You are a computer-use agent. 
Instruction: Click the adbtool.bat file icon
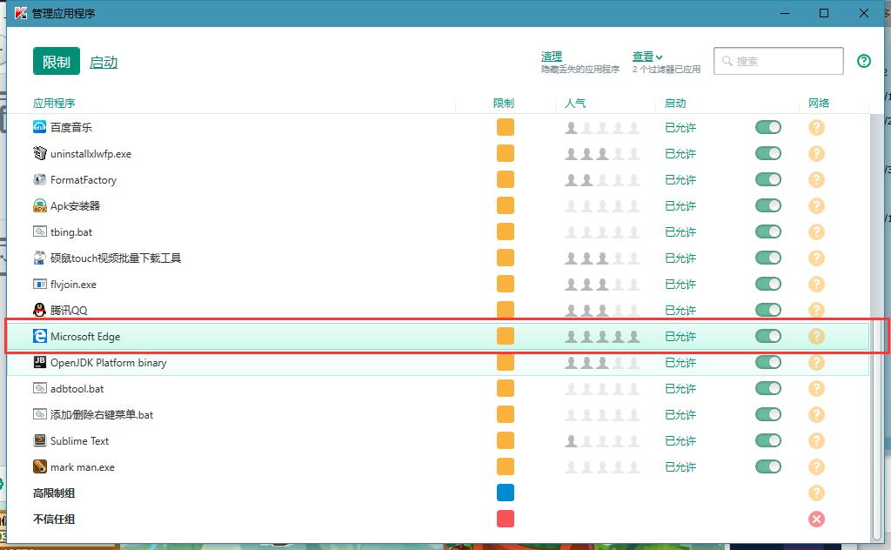pos(39,389)
